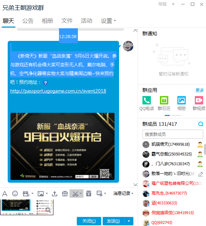Viewport: 206px width, 226px height.
Task: Expand the 设置 dropdown menu
Action: tap(108, 21)
